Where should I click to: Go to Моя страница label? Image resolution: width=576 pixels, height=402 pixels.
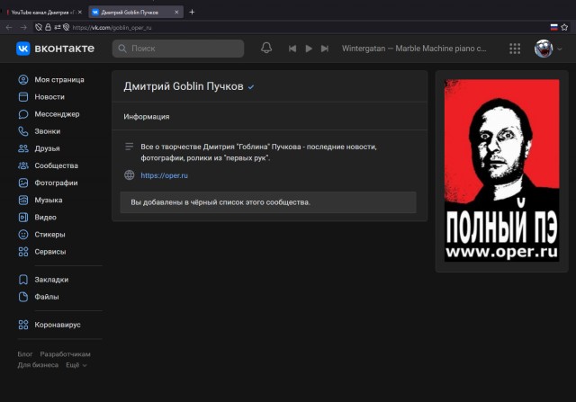[59, 80]
